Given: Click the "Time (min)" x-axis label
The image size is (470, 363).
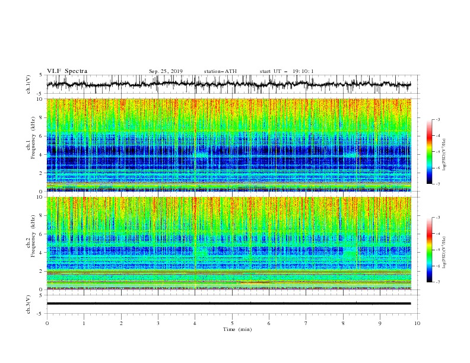Looking at the screenshot, I should point(237,329).
